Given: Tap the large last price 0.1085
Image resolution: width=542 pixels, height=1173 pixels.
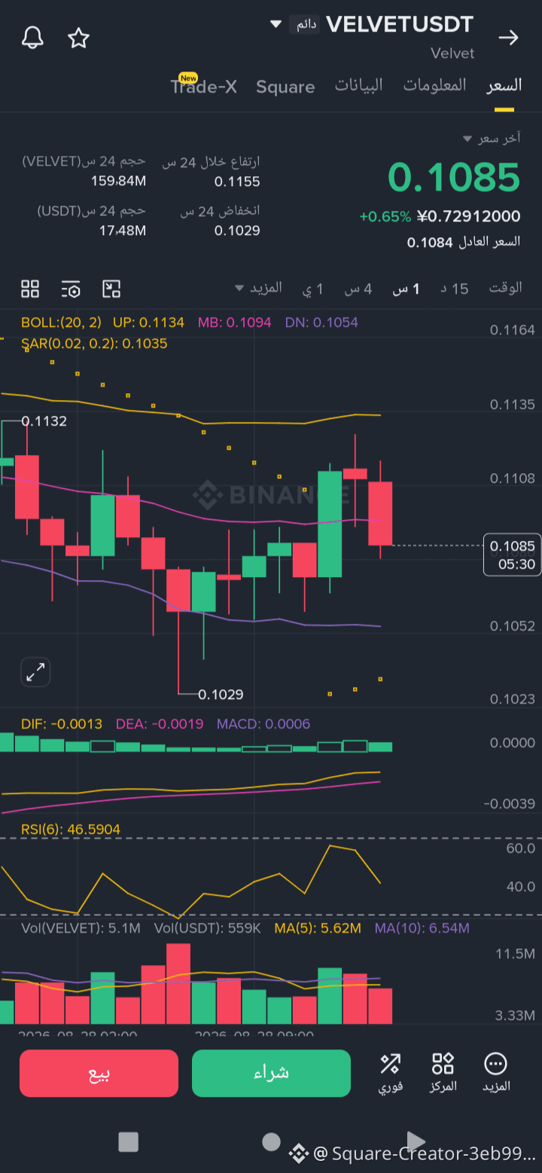Looking at the screenshot, I should (454, 179).
